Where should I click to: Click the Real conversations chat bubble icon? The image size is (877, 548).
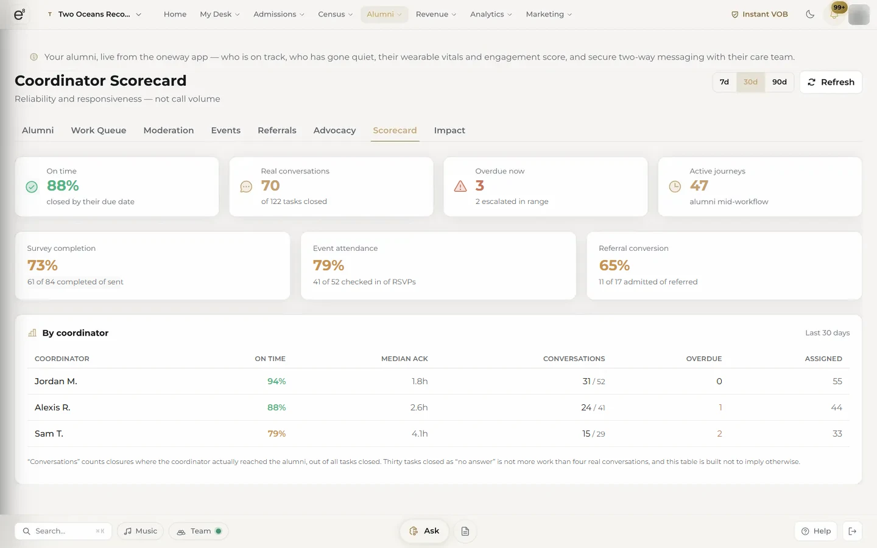coord(246,187)
